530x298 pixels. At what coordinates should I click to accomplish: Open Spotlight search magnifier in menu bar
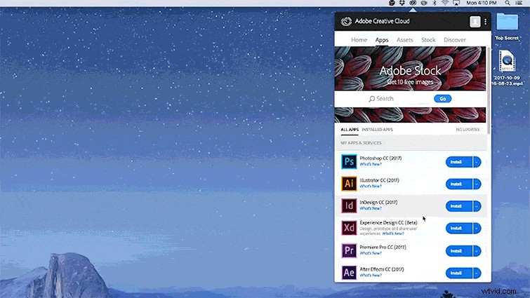click(508, 3)
